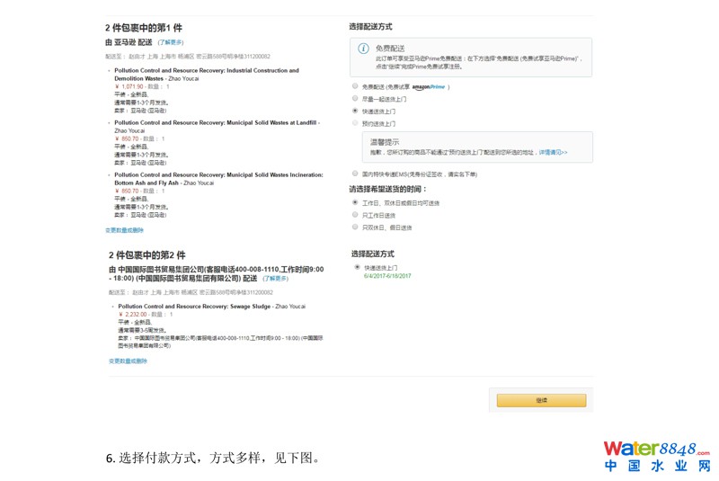Click the Amazon Prime logo
The image size is (719, 481).
click(x=429, y=87)
